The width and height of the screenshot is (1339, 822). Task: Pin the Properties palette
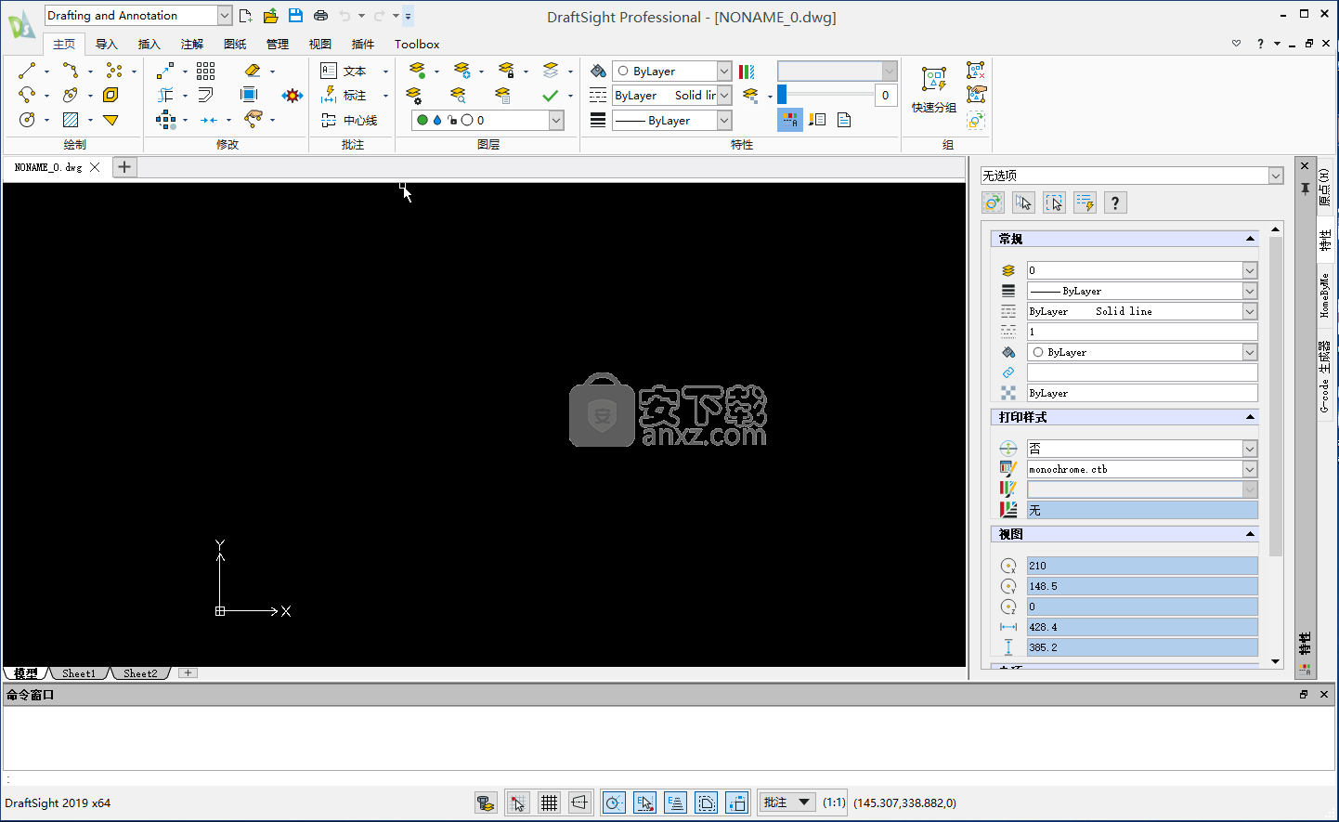(x=1305, y=189)
